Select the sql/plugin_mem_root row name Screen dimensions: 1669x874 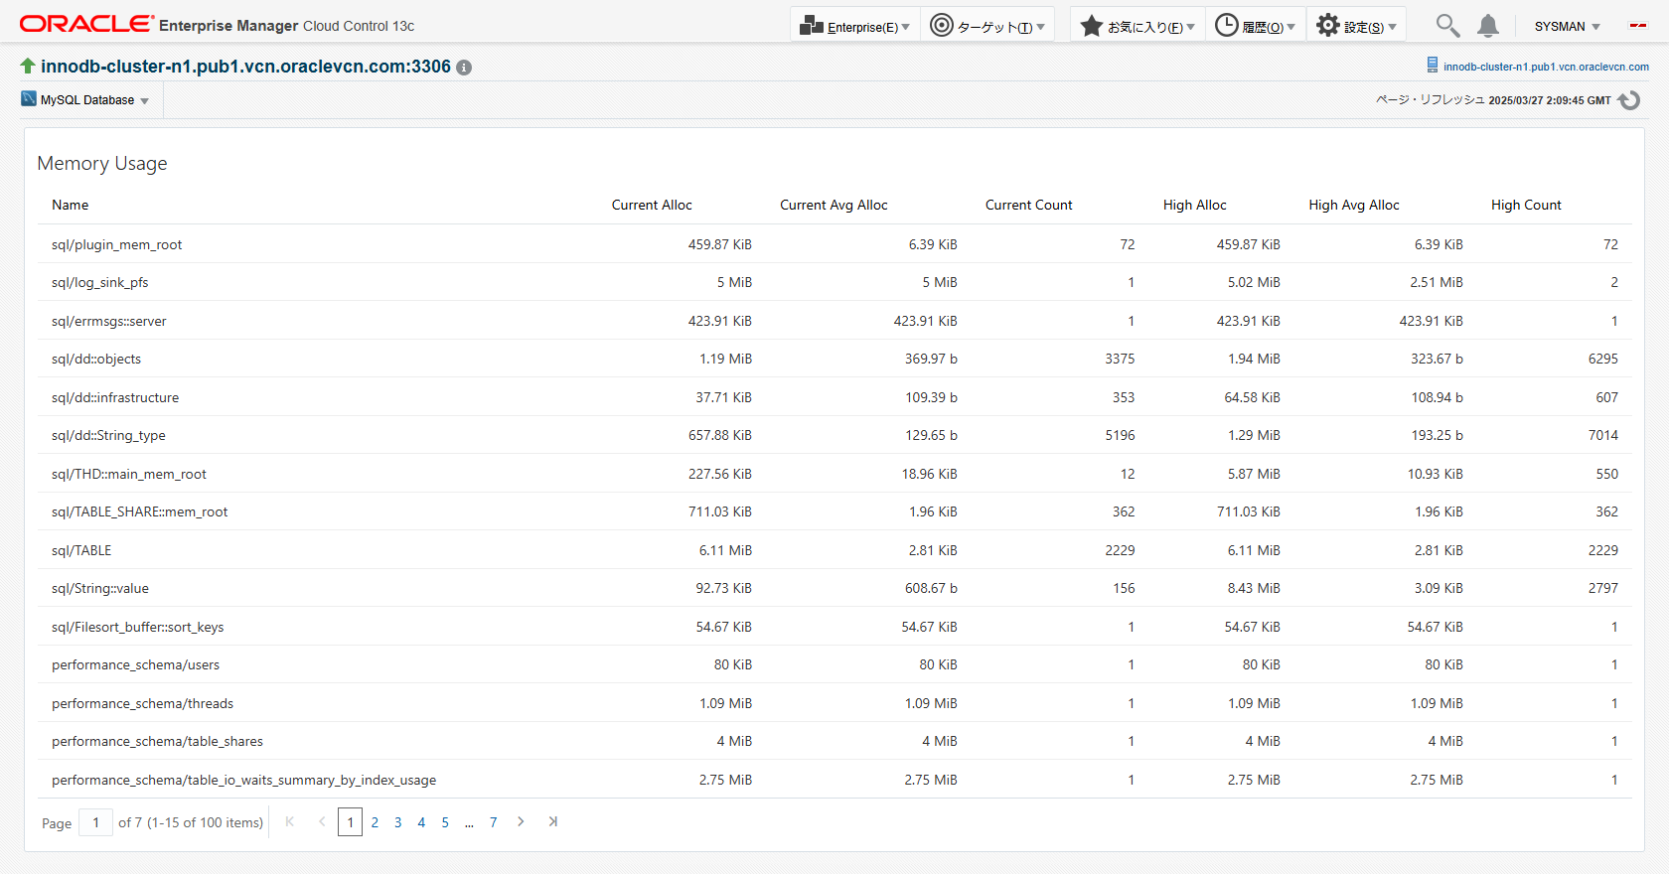pyautogui.click(x=117, y=244)
